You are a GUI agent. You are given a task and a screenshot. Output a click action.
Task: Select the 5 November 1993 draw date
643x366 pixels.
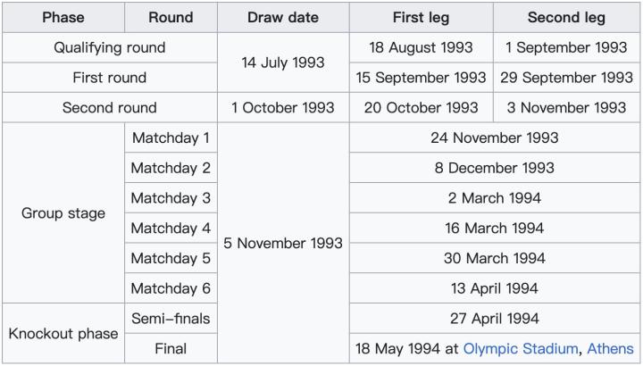pos(283,243)
